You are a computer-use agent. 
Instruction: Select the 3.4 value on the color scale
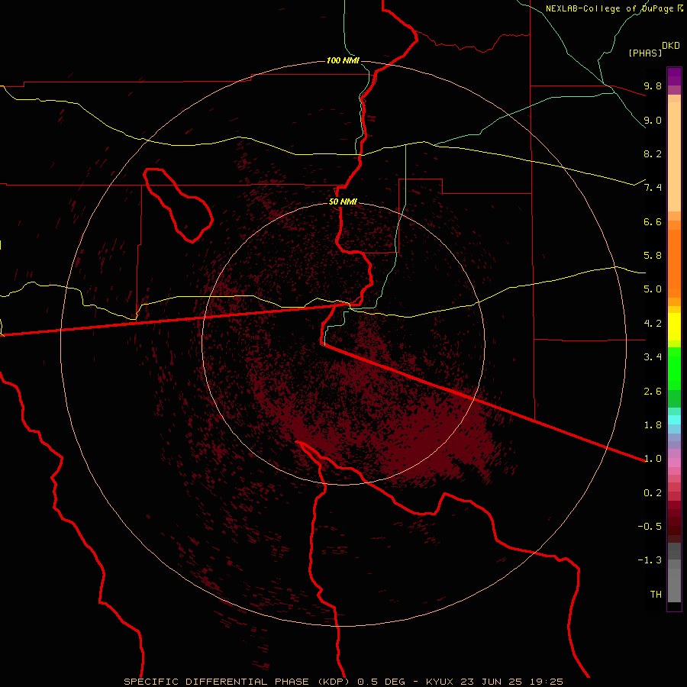pyautogui.click(x=653, y=357)
